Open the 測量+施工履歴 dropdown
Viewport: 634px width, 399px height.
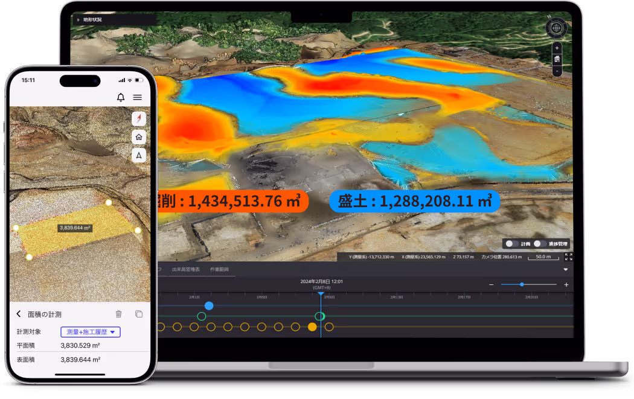pyautogui.click(x=91, y=332)
